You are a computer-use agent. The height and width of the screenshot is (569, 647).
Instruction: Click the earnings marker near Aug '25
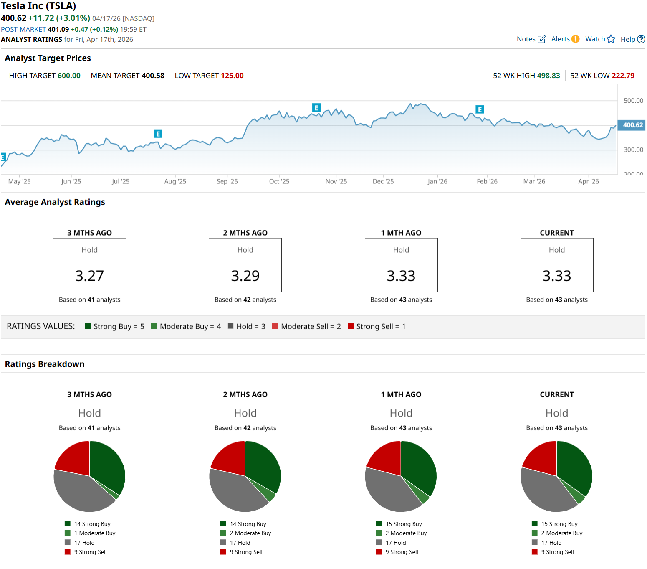coord(158,134)
